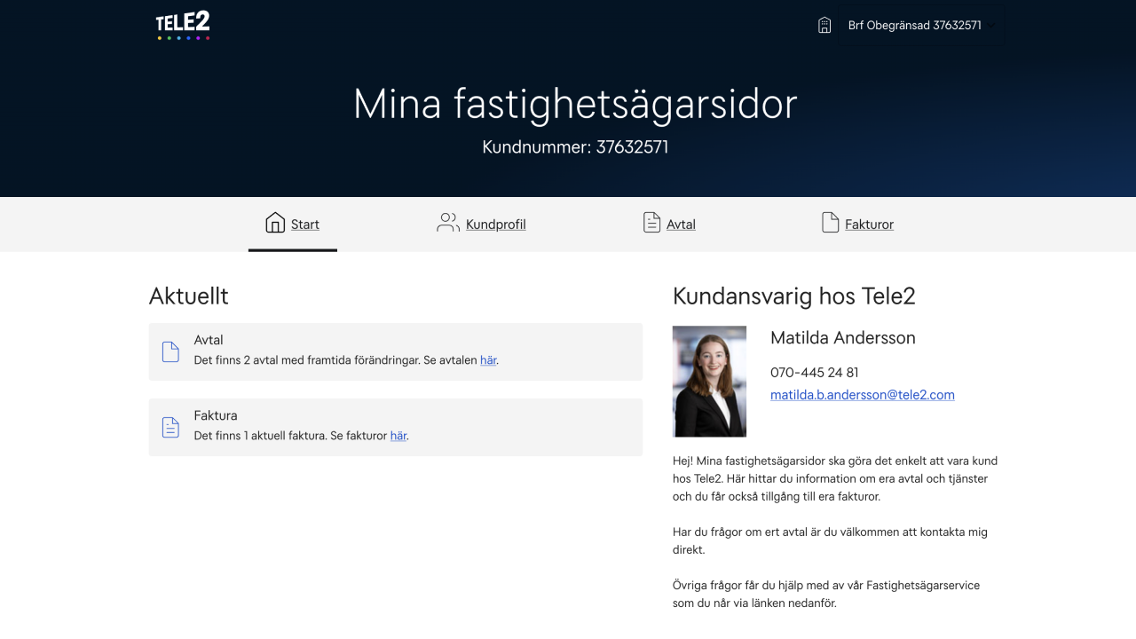Click the 'Avtal' notice card title
Image resolution: width=1136 pixels, height=639 pixels.
pos(209,340)
